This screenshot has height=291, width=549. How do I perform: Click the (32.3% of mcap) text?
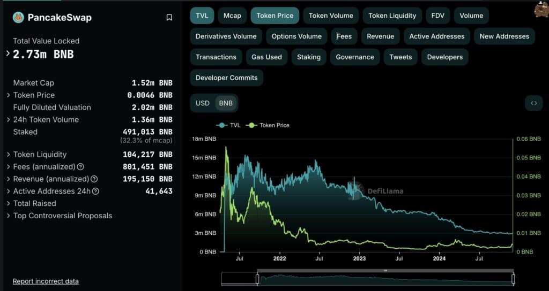click(146, 141)
